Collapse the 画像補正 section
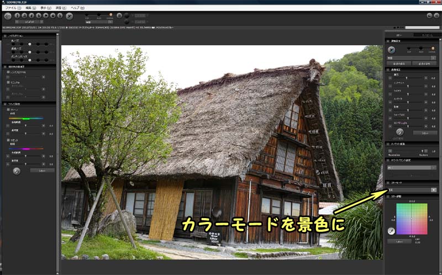 coord(388,70)
